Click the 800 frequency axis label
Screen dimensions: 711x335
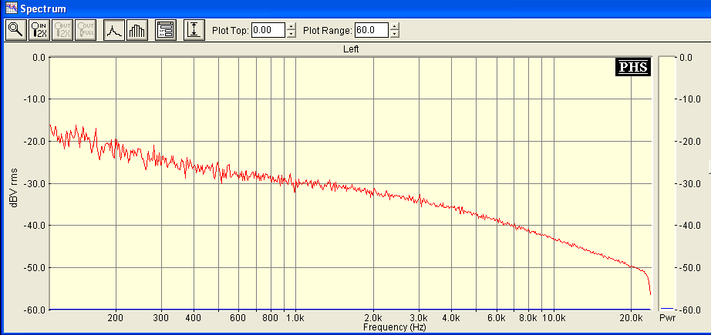click(271, 317)
